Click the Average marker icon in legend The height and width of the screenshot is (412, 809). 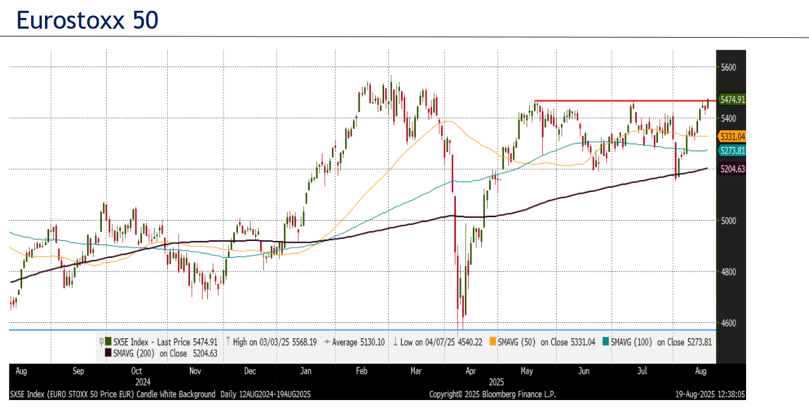pyautogui.click(x=326, y=342)
